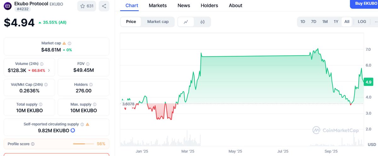This screenshot has width=378, height=156.
Task: Click the EKUBO ticker symbol text
Action: tap(57, 4)
